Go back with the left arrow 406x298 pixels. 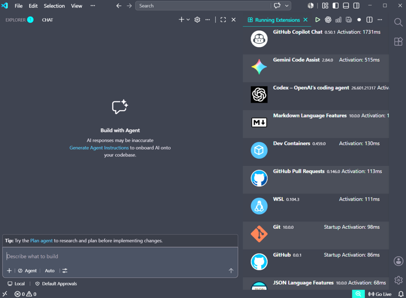click(119, 6)
